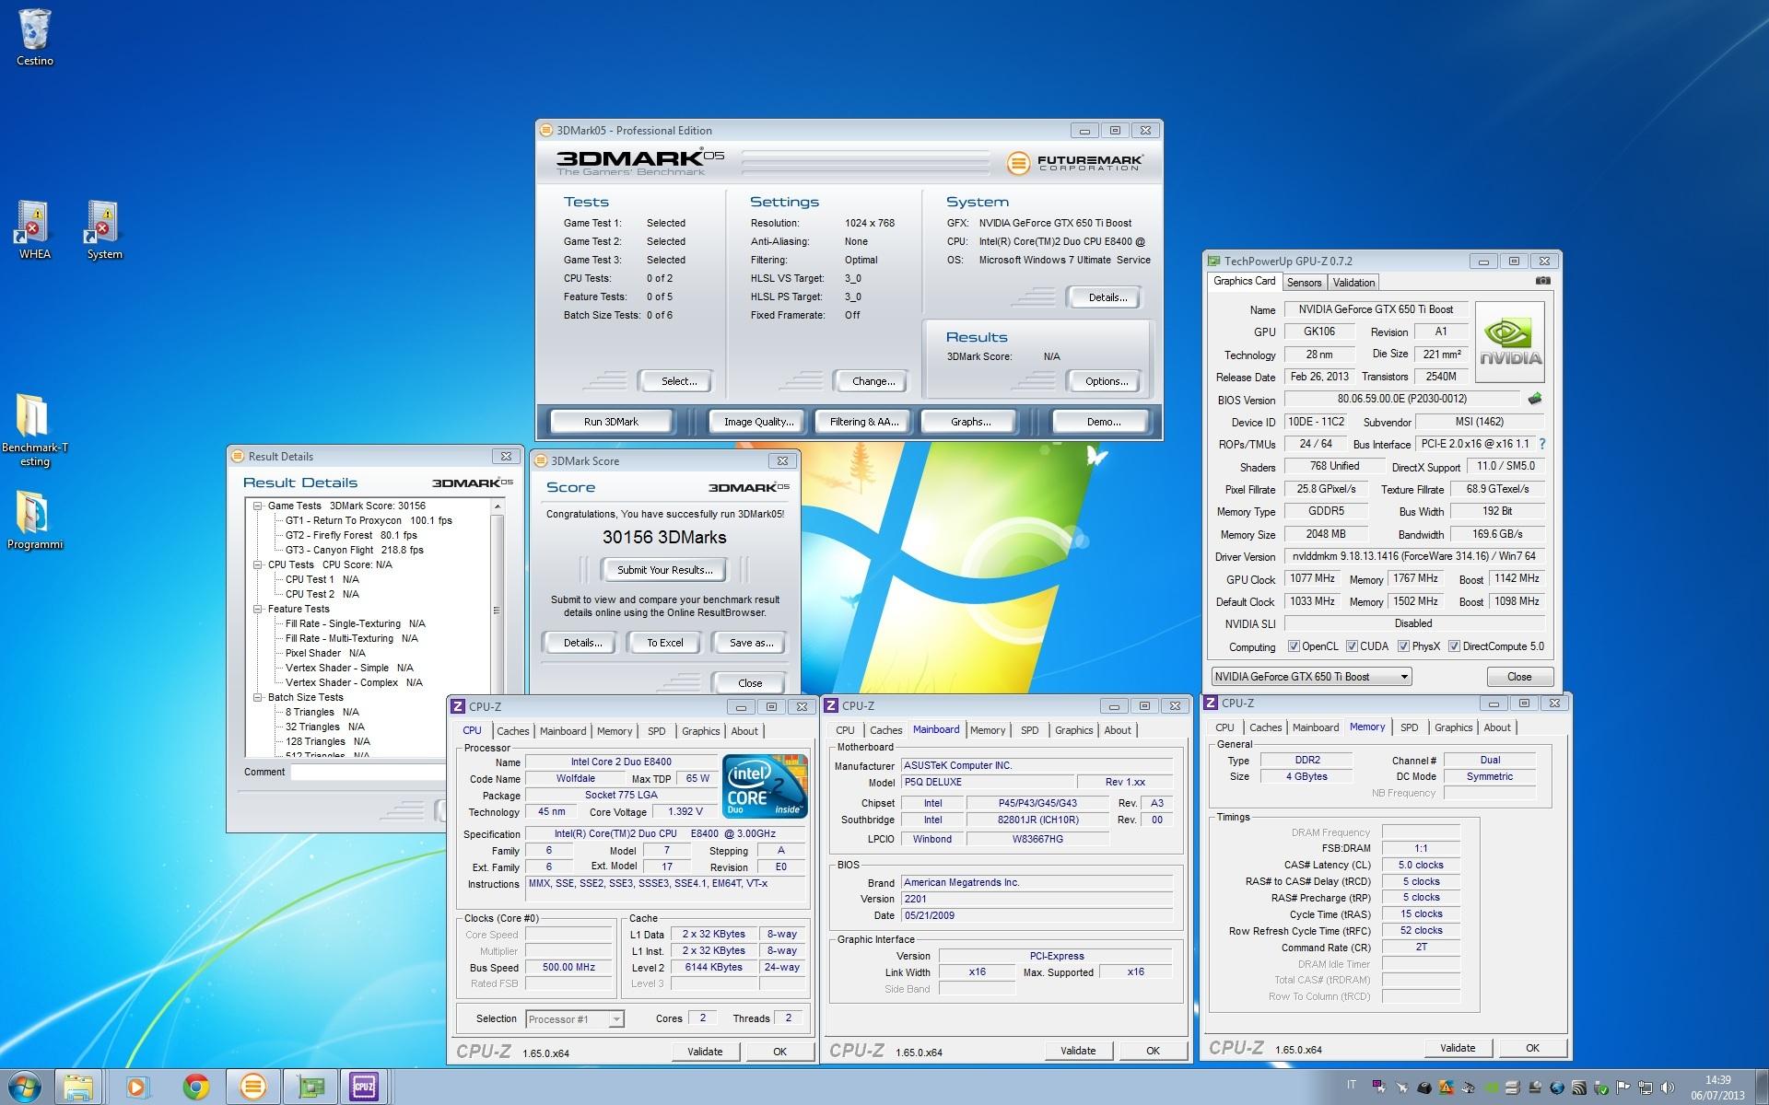Switch to CPU-Z taskbar icon

pos(364,1088)
